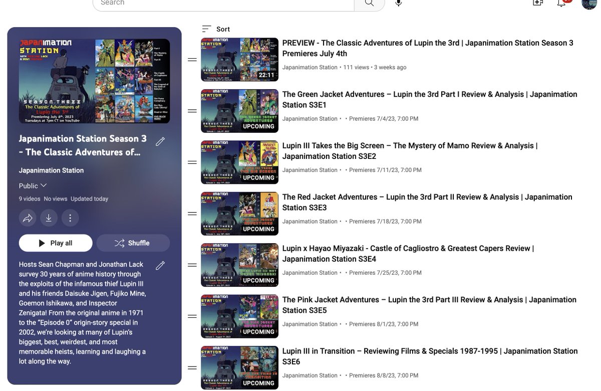Grab drag handle for PREVIEW video

(x=192, y=60)
